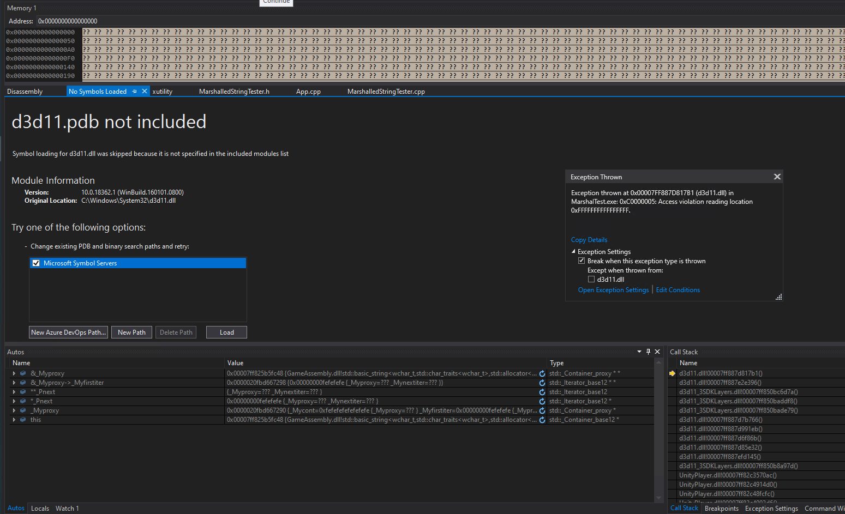The image size is (845, 514).
Task: Switch to the Locals tab
Action: (40, 508)
